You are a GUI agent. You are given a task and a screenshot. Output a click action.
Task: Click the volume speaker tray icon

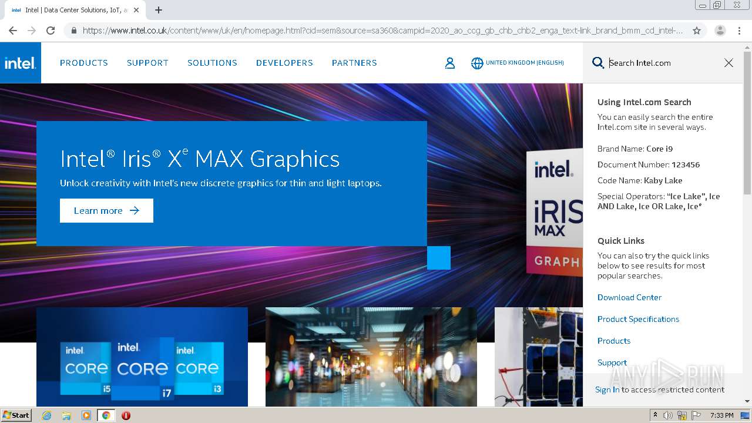tap(668, 415)
